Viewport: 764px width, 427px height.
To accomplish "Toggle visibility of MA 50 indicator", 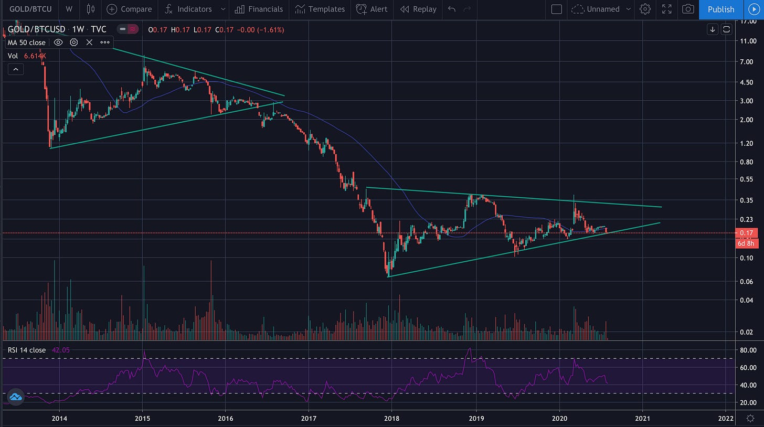I will click(x=59, y=42).
